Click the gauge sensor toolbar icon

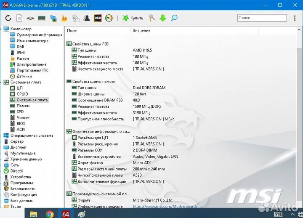point(109,18)
